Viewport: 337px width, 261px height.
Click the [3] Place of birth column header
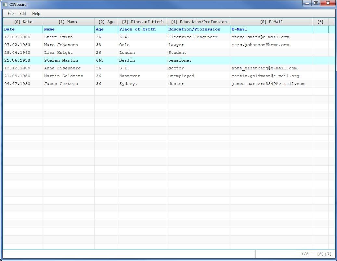pos(142,22)
